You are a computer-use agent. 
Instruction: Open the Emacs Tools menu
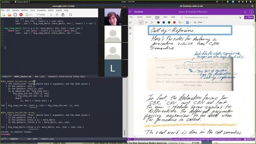click(x=32, y=10)
